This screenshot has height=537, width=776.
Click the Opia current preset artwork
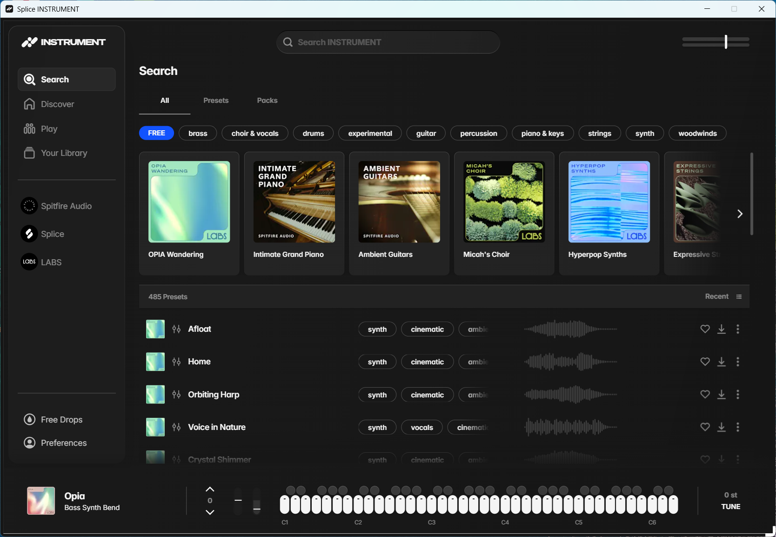tap(41, 501)
